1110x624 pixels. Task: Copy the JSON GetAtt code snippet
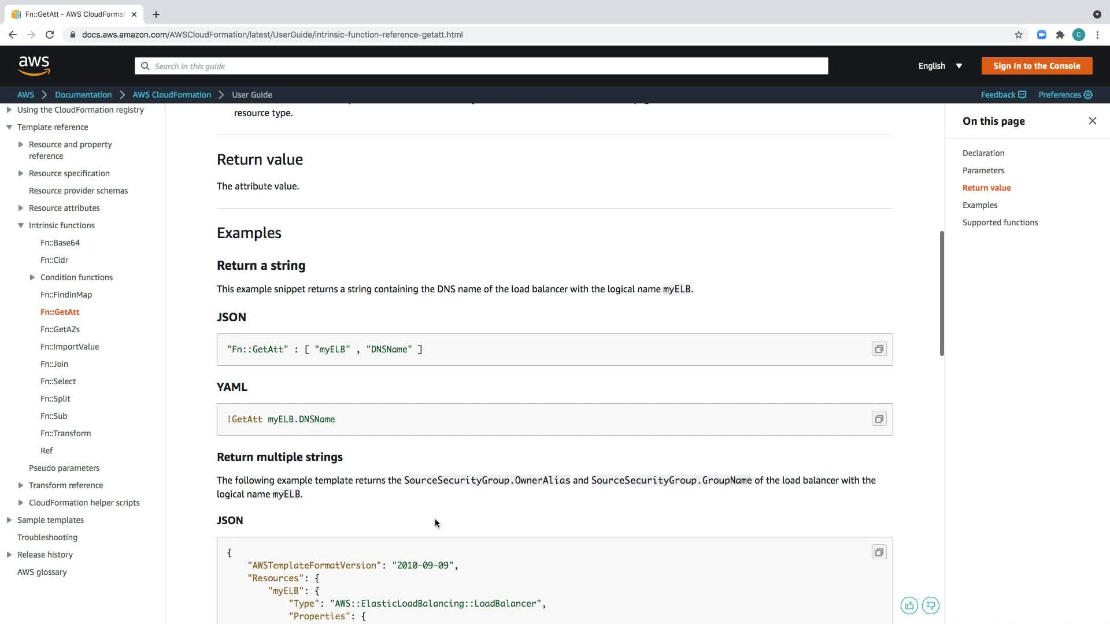(x=879, y=349)
